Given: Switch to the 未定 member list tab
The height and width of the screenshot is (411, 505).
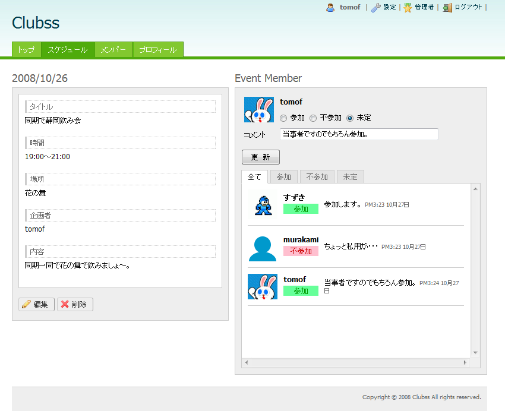Looking at the screenshot, I should (x=350, y=177).
